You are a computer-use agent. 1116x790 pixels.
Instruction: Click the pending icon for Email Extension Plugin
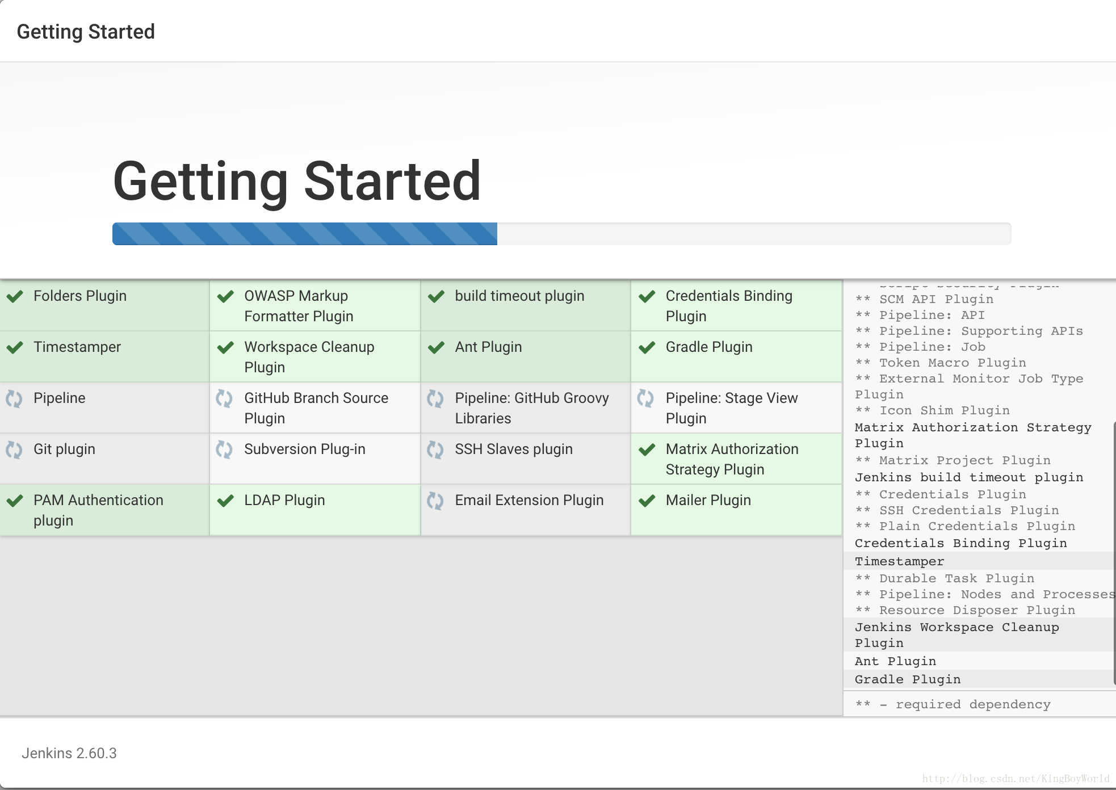pos(435,501)
